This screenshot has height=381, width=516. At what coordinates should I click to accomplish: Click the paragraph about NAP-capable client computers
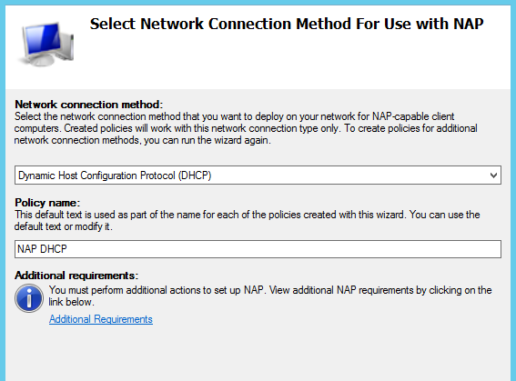246,128
